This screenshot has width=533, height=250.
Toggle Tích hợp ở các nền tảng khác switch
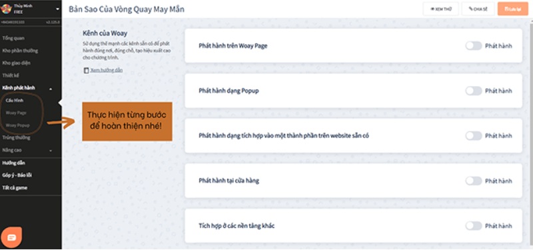click(x=474, y=226)
